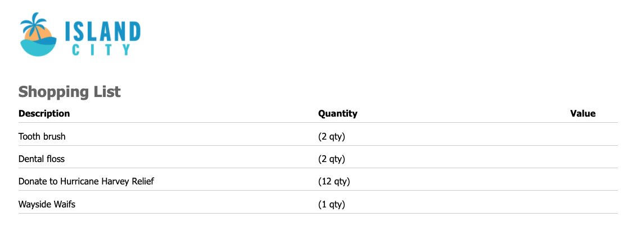The image size is (632, 231).
Task: Click the (1 qty) quantity cell
Action: (x=332, y=205)
